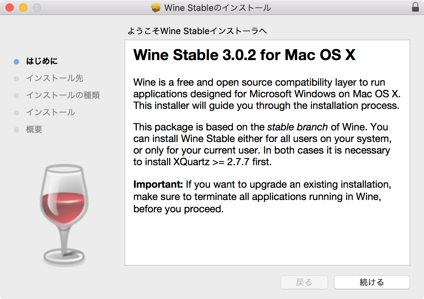The height and width of the screenshot is (299, 424).
Task: Click the grayed-out 戻る (Back) button
Action: pos(304,282)
